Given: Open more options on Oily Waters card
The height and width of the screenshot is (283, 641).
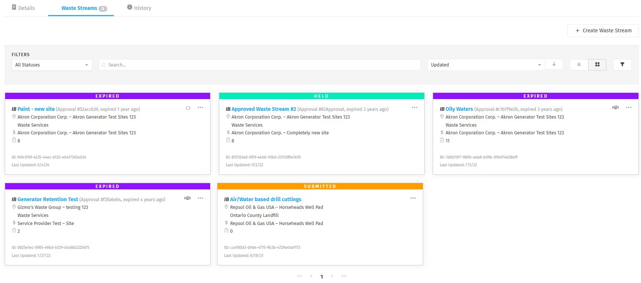Looking at the screenshot, I should coord(629,108).
